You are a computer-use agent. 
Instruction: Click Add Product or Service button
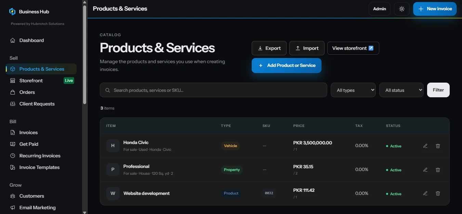pos(287,66)
